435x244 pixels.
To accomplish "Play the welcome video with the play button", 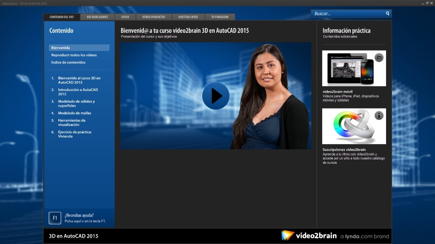I will pos(216,96).
